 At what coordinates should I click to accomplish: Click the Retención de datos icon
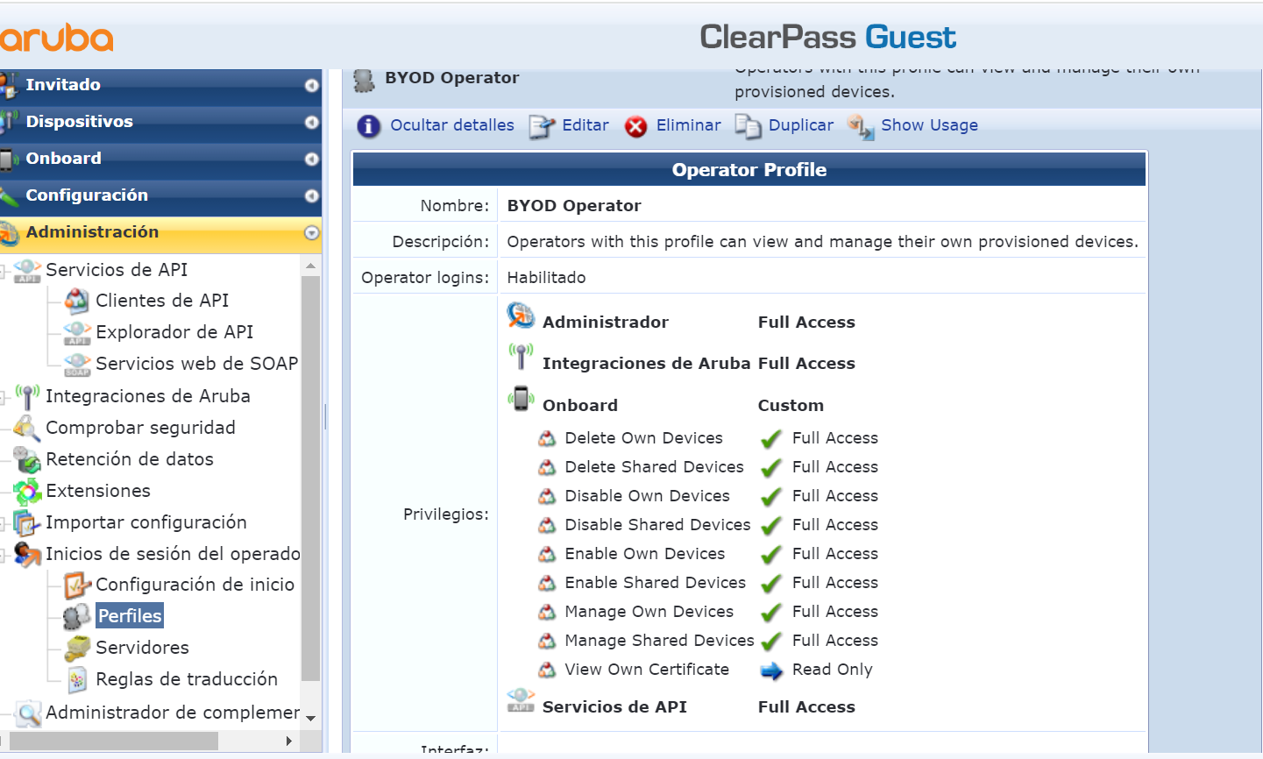26,460
